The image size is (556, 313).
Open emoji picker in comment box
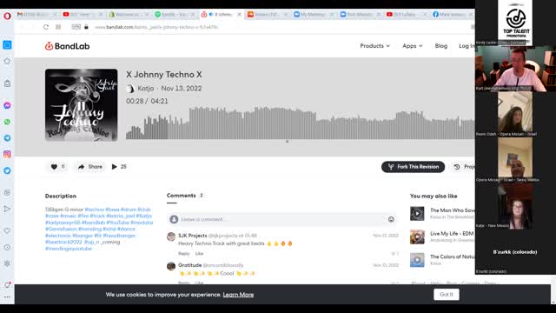[391, 219]
